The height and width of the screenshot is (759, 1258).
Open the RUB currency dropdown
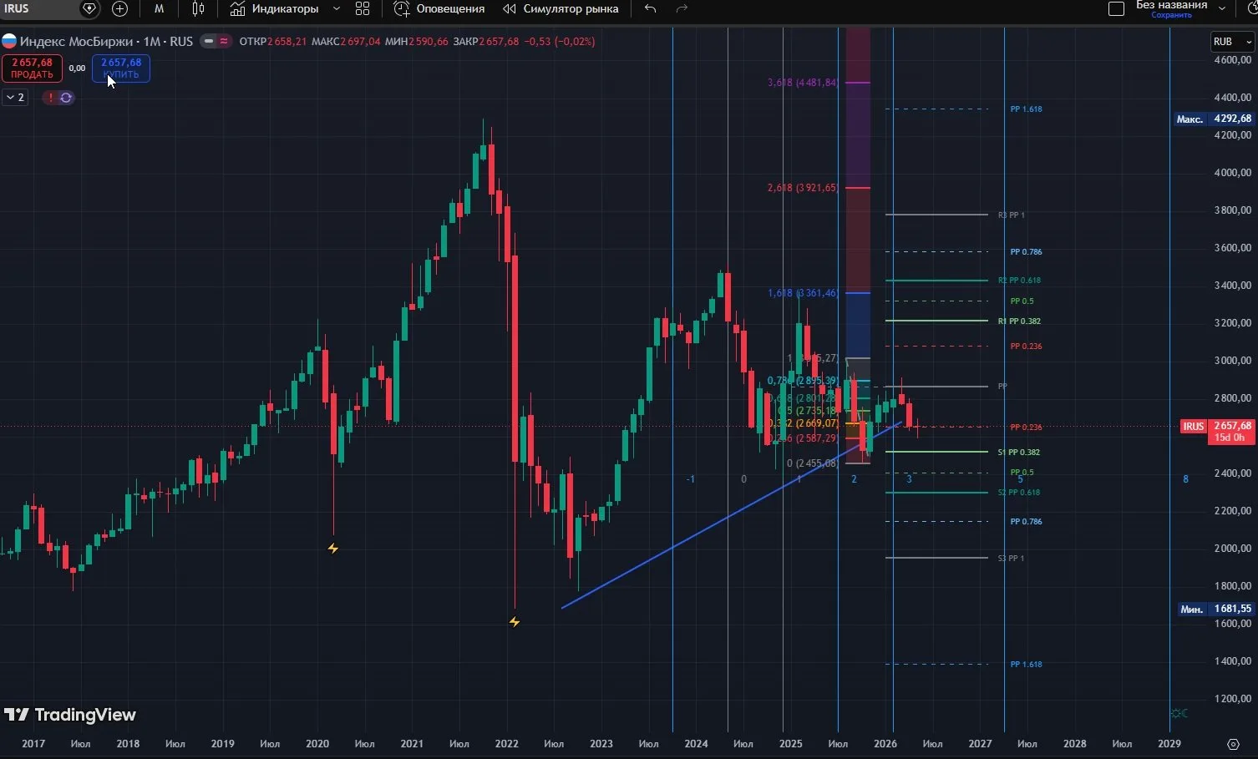pos(1232,42)
